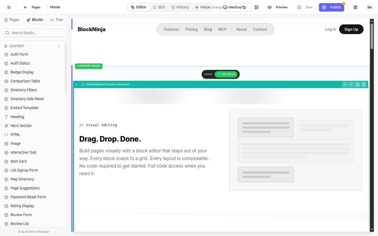This screenshot has height=236, width=378.
Task: Select Auth Form block
Action: click(x=33, y=54)
